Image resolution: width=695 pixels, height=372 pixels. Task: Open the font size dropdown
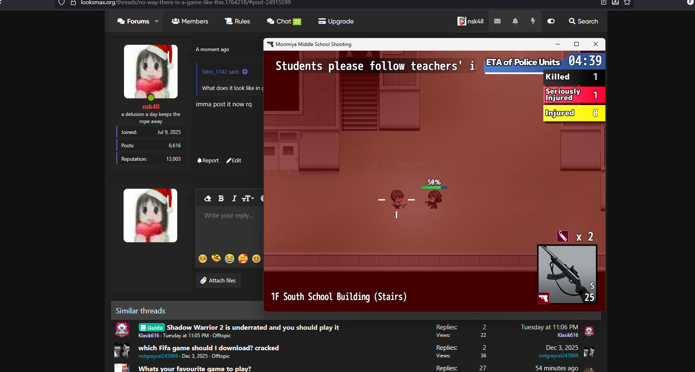pos(248,198)
